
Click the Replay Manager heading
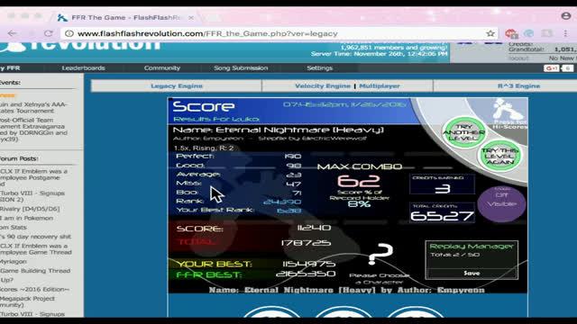pyautogui.click(x=471, y=247)
